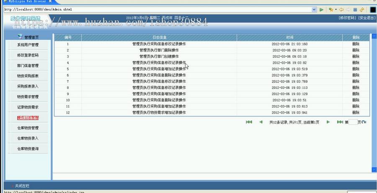The width and height of the screenshot is (377, 193).
Task: Close the MyEclipse Web Browser tab
Action: 50,1
